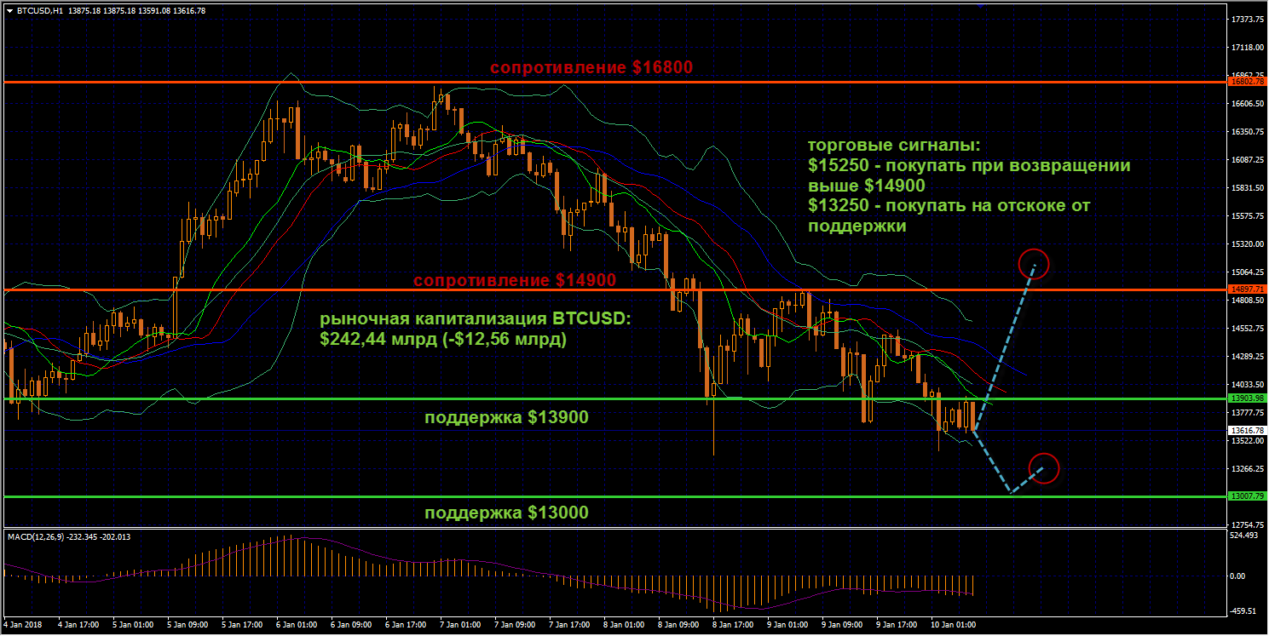
Task: Click the upper red circle target marker
Action: 1034,263
